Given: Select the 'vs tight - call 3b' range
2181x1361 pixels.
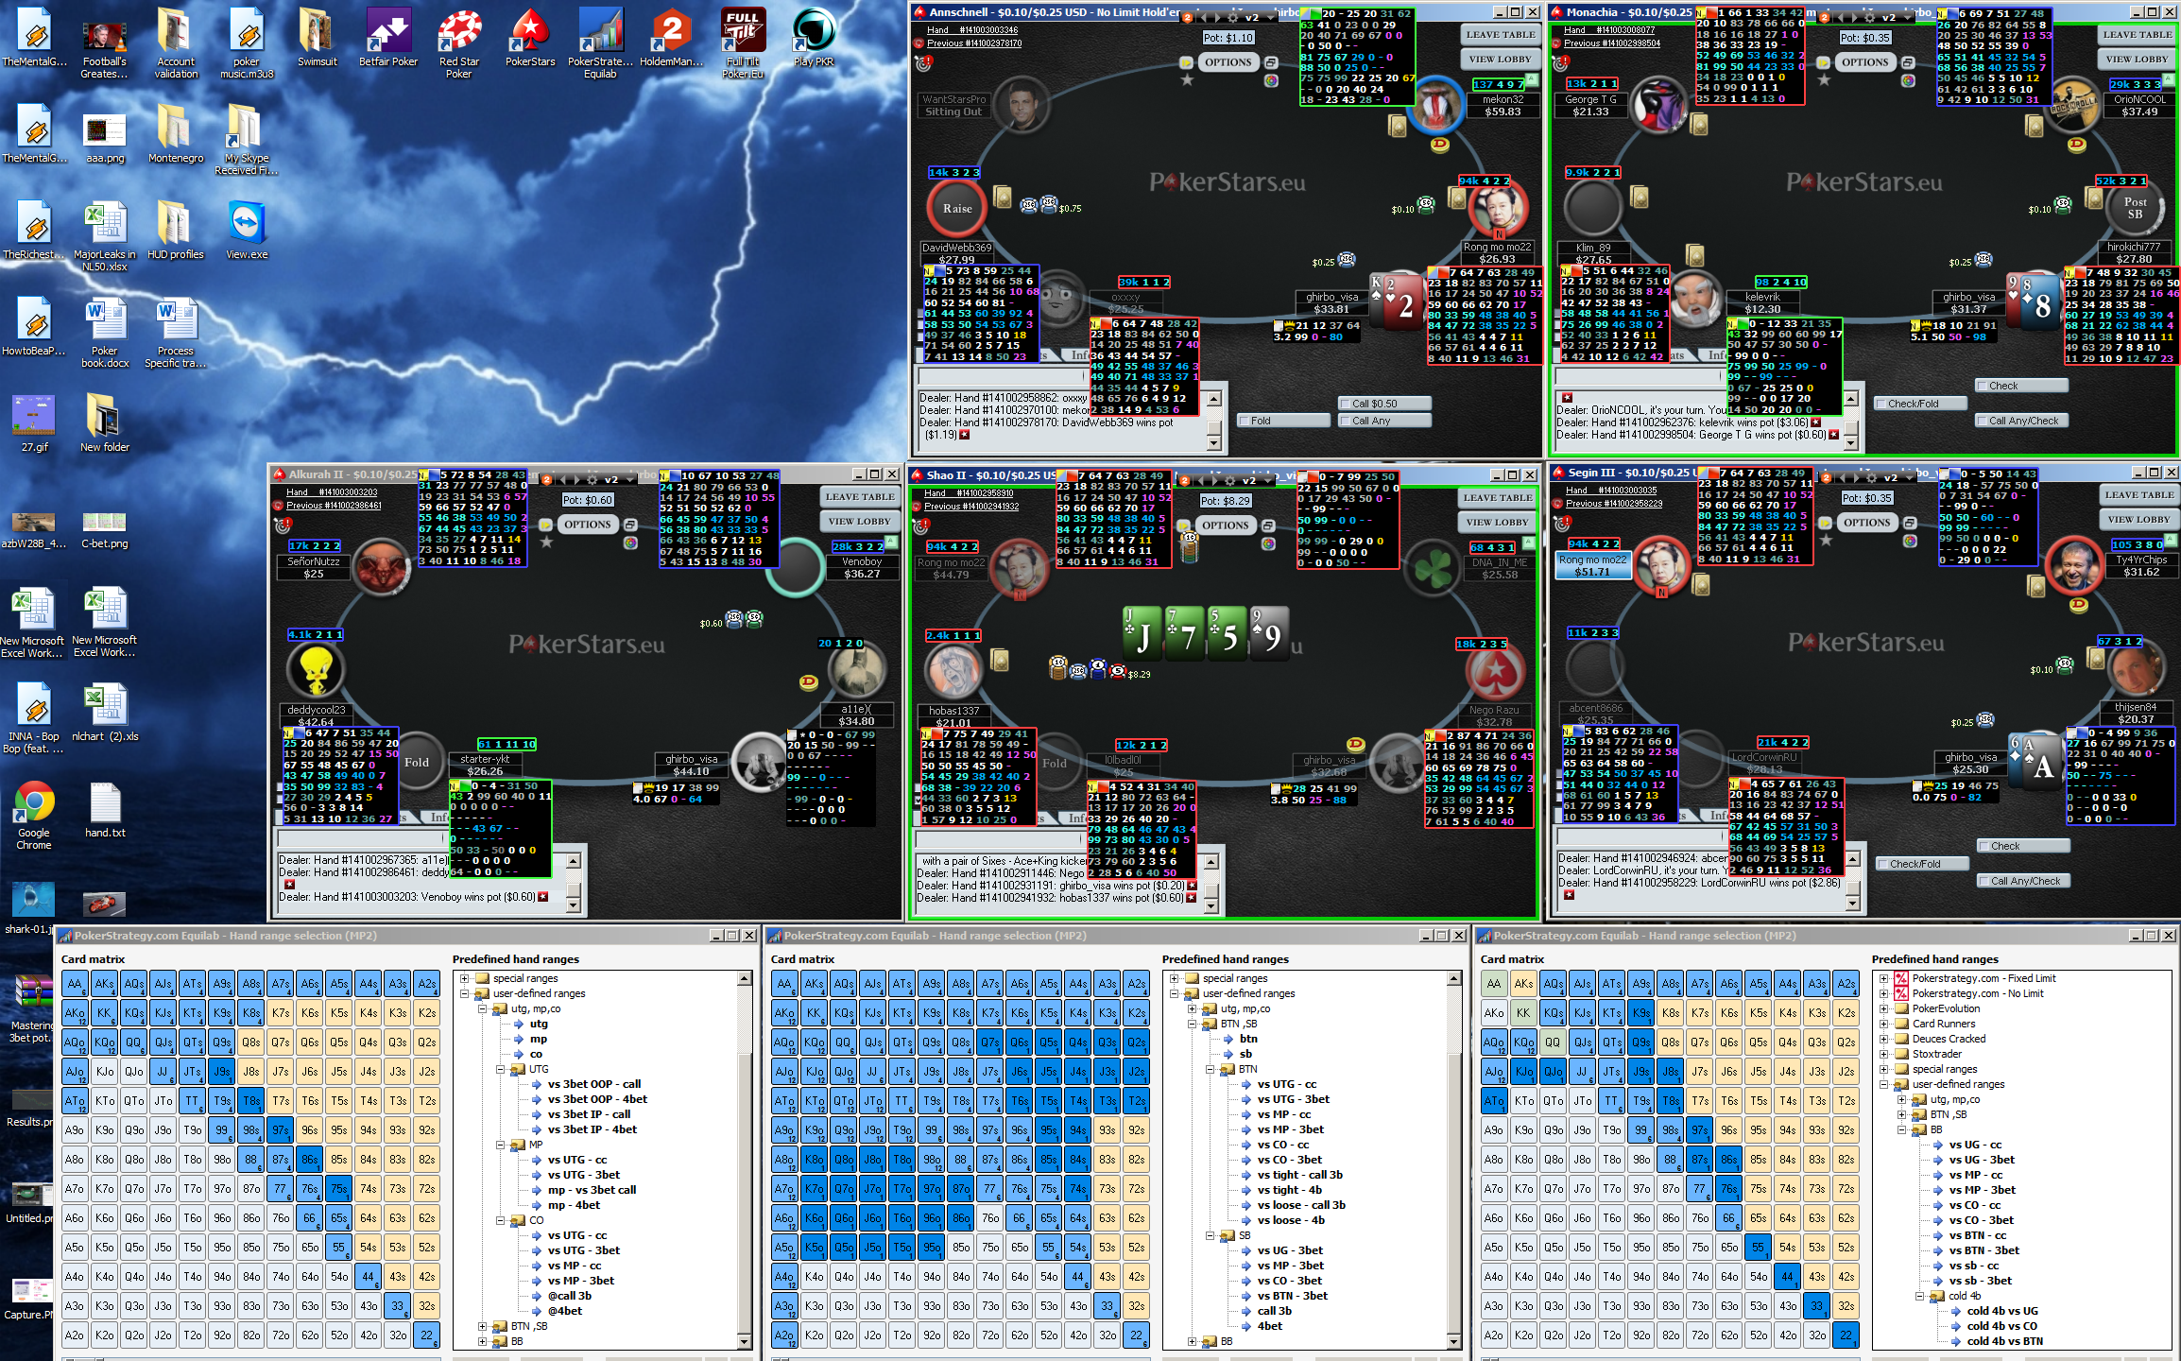Looking at the screenshot, I should (x=1300, y=1175).
